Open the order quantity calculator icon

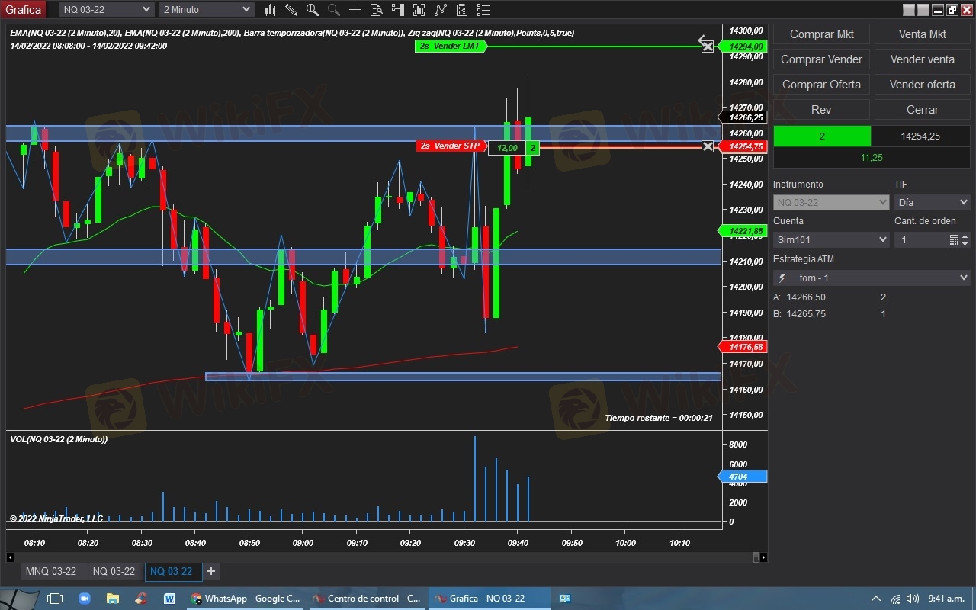pyautogui.click(x=954, y=239)
